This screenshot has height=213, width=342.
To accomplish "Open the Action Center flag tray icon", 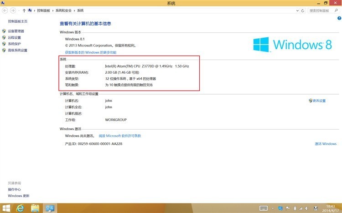I will click(x=288, y=208).
